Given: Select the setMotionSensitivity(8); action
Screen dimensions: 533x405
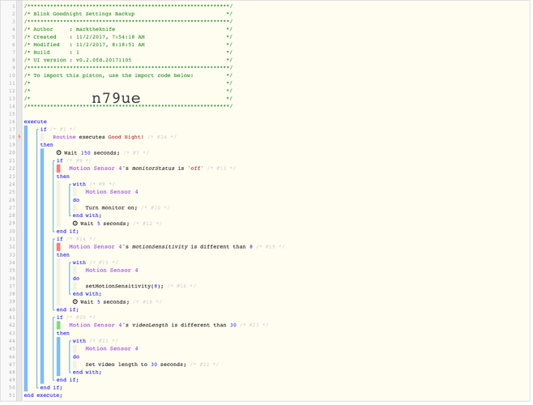Looking at the screenshot, I should pyautogui.click(x=125, y=286).
